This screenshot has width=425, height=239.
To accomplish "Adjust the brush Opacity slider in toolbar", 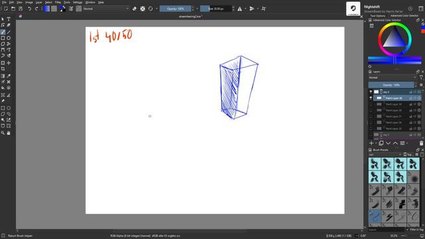I will [x=175, y=9].
